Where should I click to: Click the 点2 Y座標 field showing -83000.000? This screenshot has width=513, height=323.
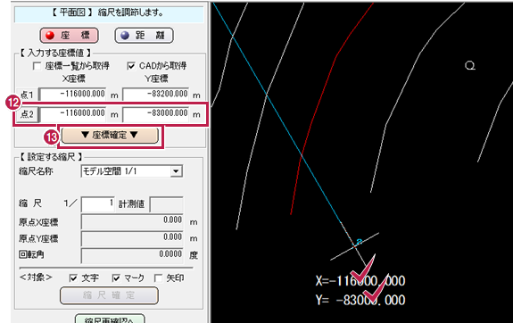click(x=156, y=113)
